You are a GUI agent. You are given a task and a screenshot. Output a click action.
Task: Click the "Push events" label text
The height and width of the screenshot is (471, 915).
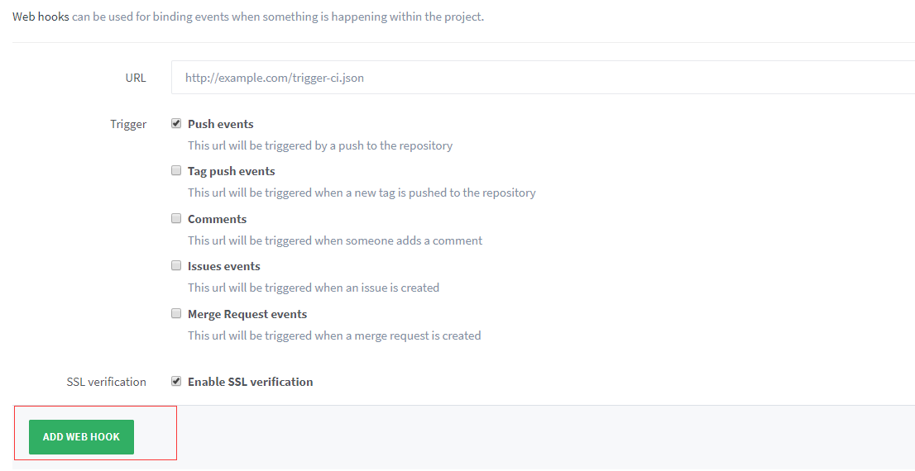pos(220,124)
